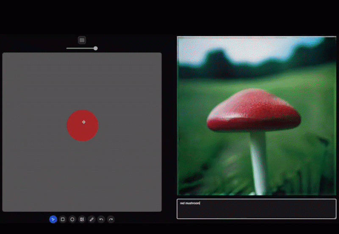This screenshot has height=234, width=339.
Task: Click empty gray canvas area to deselect
Action: coord(38,177)
